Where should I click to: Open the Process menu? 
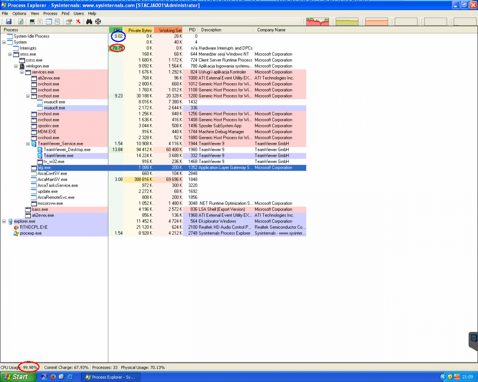click(x=50, y=14)
